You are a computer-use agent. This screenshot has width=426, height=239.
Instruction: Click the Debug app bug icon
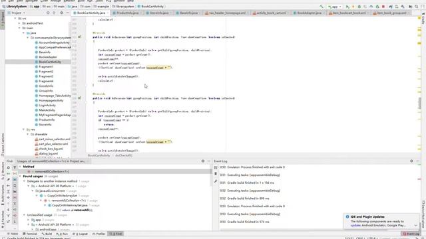click(359, 7)
